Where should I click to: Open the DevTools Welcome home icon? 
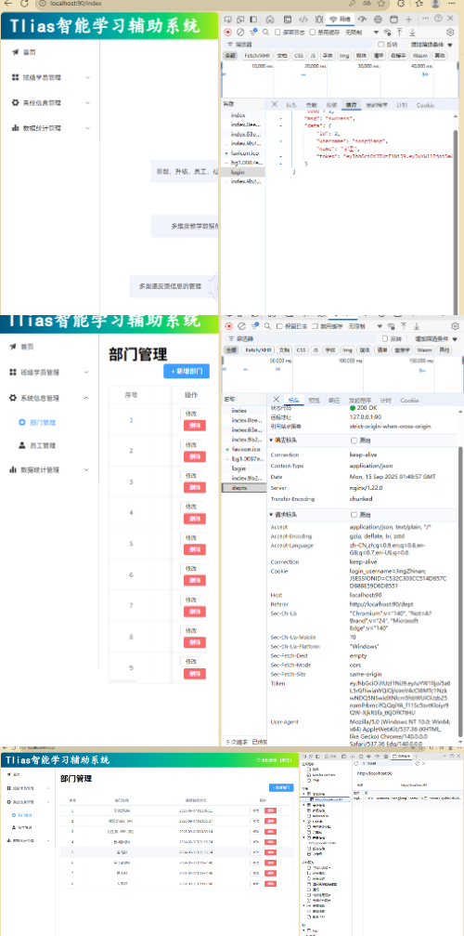tap(270, 19)
